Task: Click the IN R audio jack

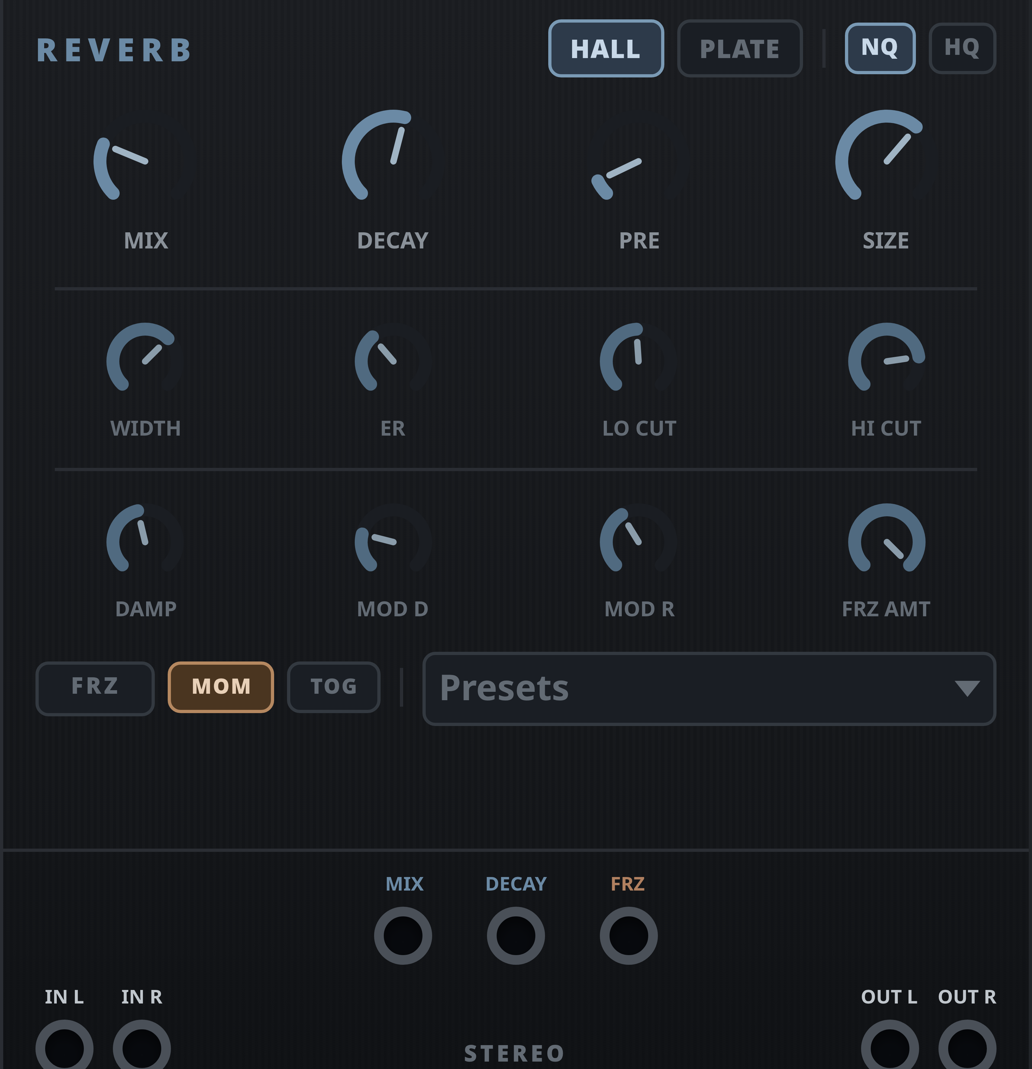Action: (x=142, y=1047)
